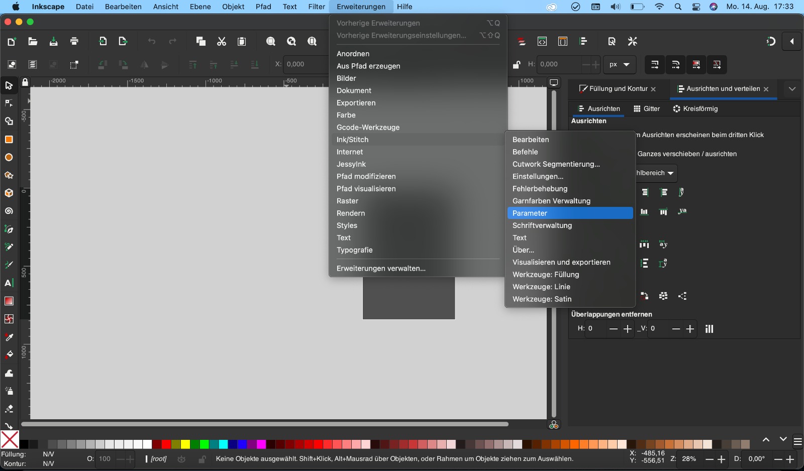Viewport: 804px width, 471px height.
Task: Pick the Rectangle tool in toolbox
Action: tap(9, 140)
